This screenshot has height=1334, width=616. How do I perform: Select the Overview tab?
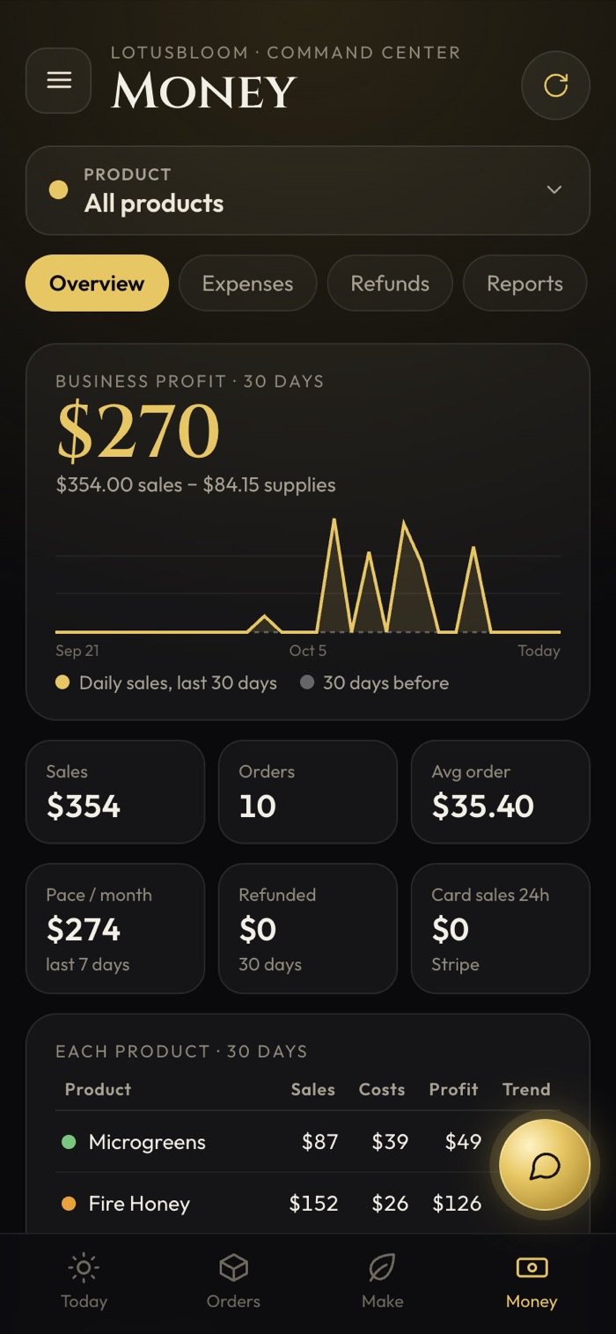(97, 284)
